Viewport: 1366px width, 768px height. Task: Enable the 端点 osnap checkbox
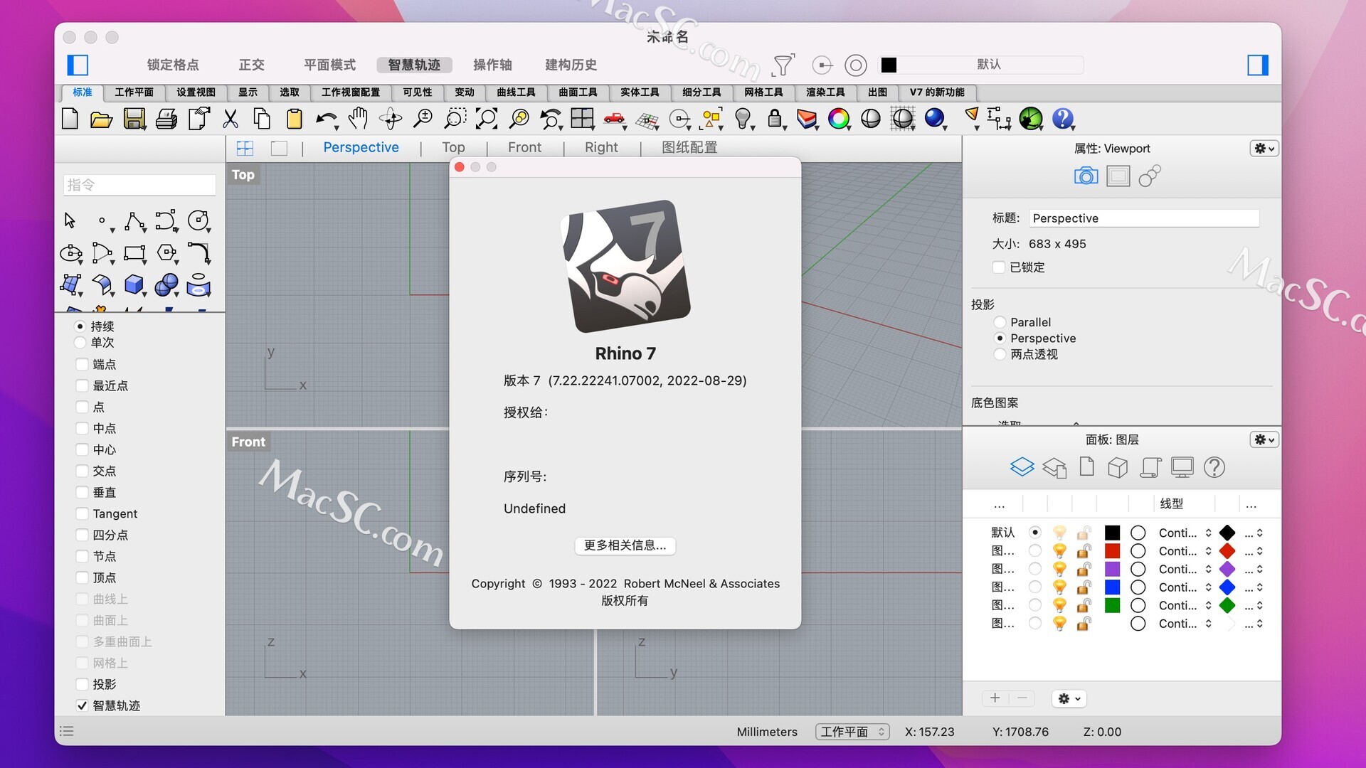82,364
